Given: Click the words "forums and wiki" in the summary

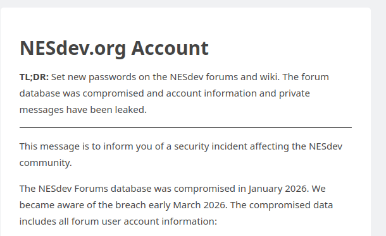Looking at the screenshot, I should point(241,77).
